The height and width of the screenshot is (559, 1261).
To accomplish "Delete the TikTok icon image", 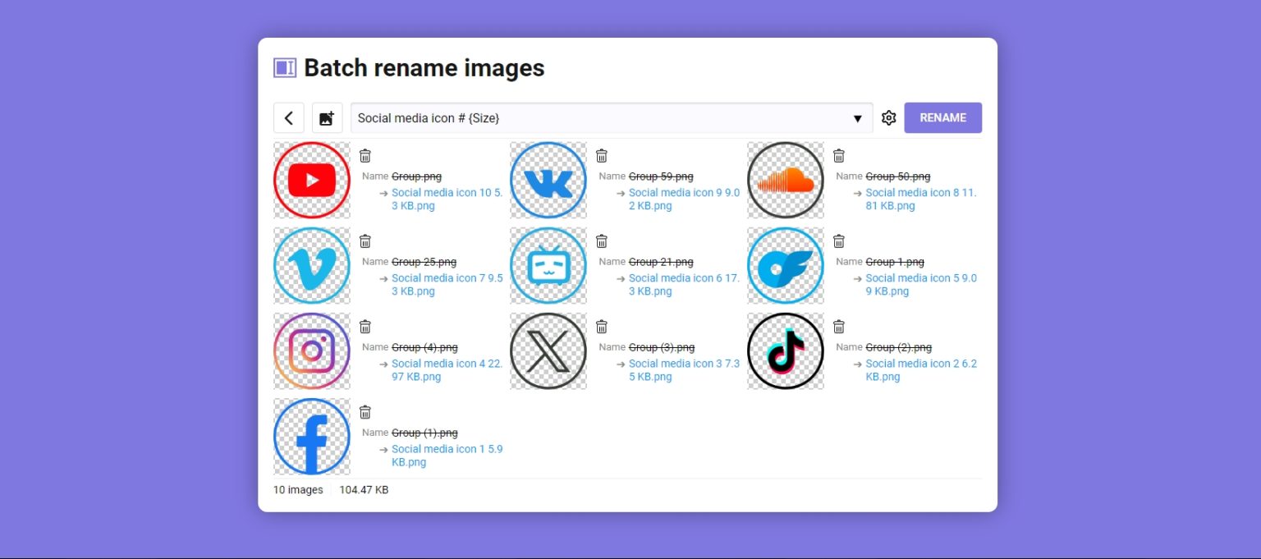I will pyautogui.click(x=838, y=326).
